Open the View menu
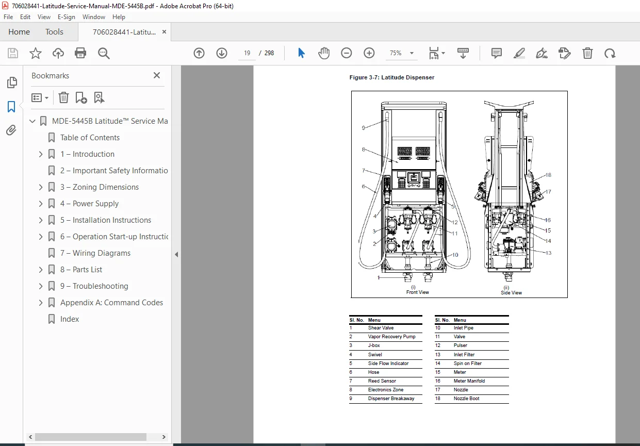640x446 pixels. pos(44,17)
